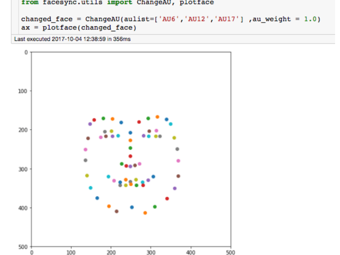This screenshot has width=340, height=255.
Task: Click the y-axis tick label 400
Action: (23, 208)
